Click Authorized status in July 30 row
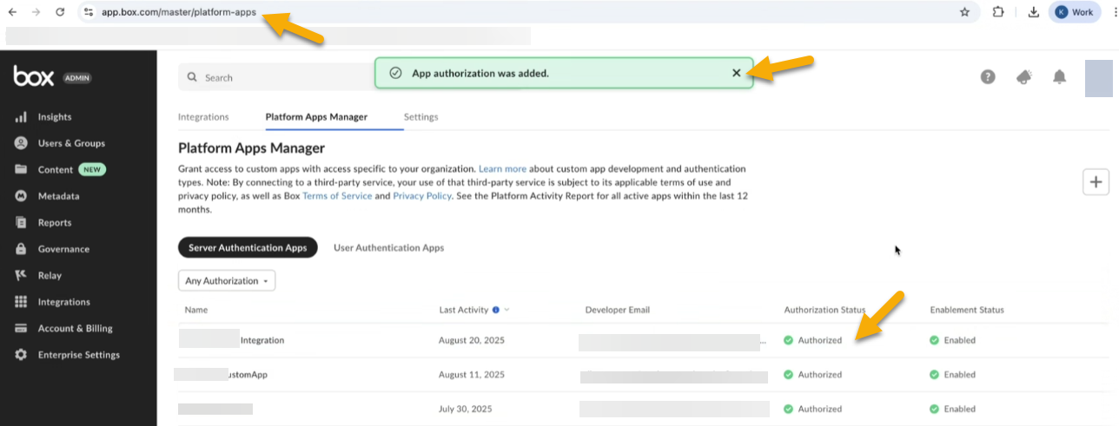The height and width of the screenshot is (426, 1119). (813, 409)
